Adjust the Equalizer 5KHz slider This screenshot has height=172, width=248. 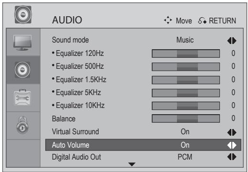tap(186, 93)
